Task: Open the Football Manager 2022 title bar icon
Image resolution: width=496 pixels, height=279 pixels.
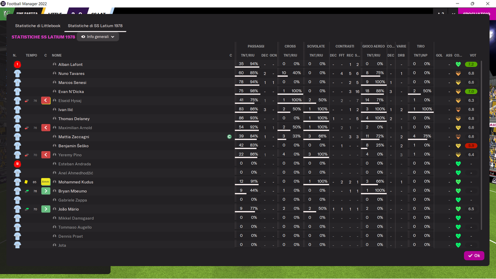Action: 3,3
